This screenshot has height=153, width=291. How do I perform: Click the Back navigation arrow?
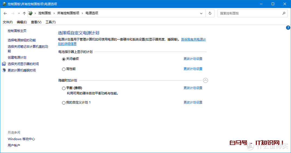pyautogui.click(x=5, y=13)
